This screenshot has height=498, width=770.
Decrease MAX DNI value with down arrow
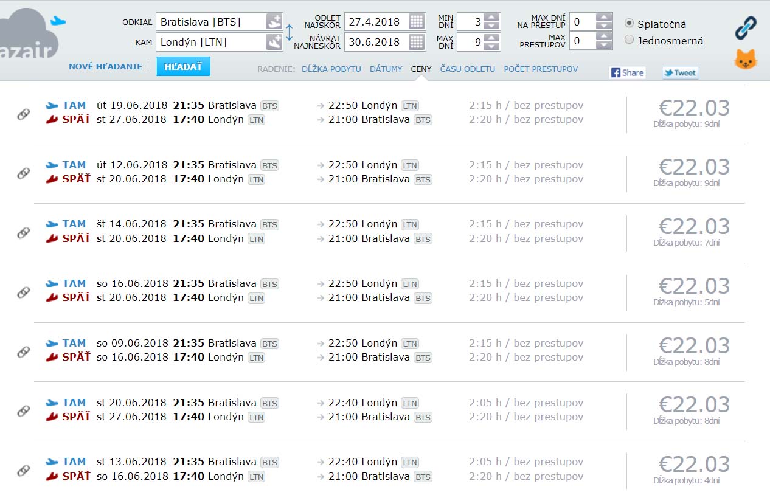tap(492, 46)
